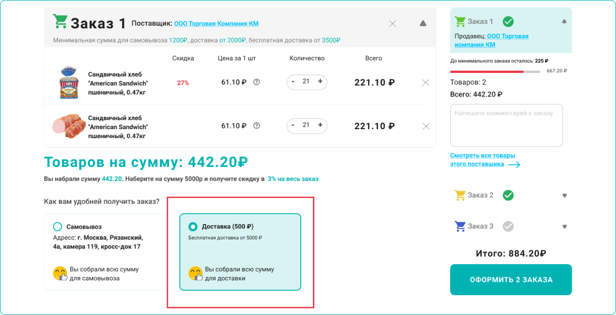616x315 pixels.
Task: Increase quantity of the first sandwich bread
Action: (320, 82)
